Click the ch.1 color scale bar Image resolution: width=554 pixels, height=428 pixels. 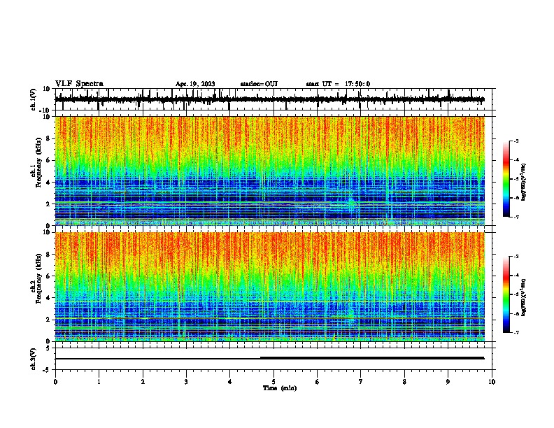point(506,179)
